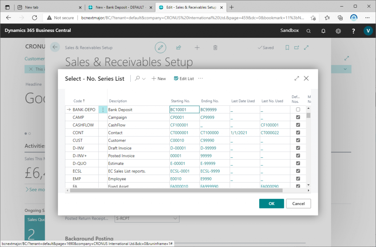376x247 pixels.
Task: Reload the current browser page
Action: pyautogui.click(x=35, y=18)
